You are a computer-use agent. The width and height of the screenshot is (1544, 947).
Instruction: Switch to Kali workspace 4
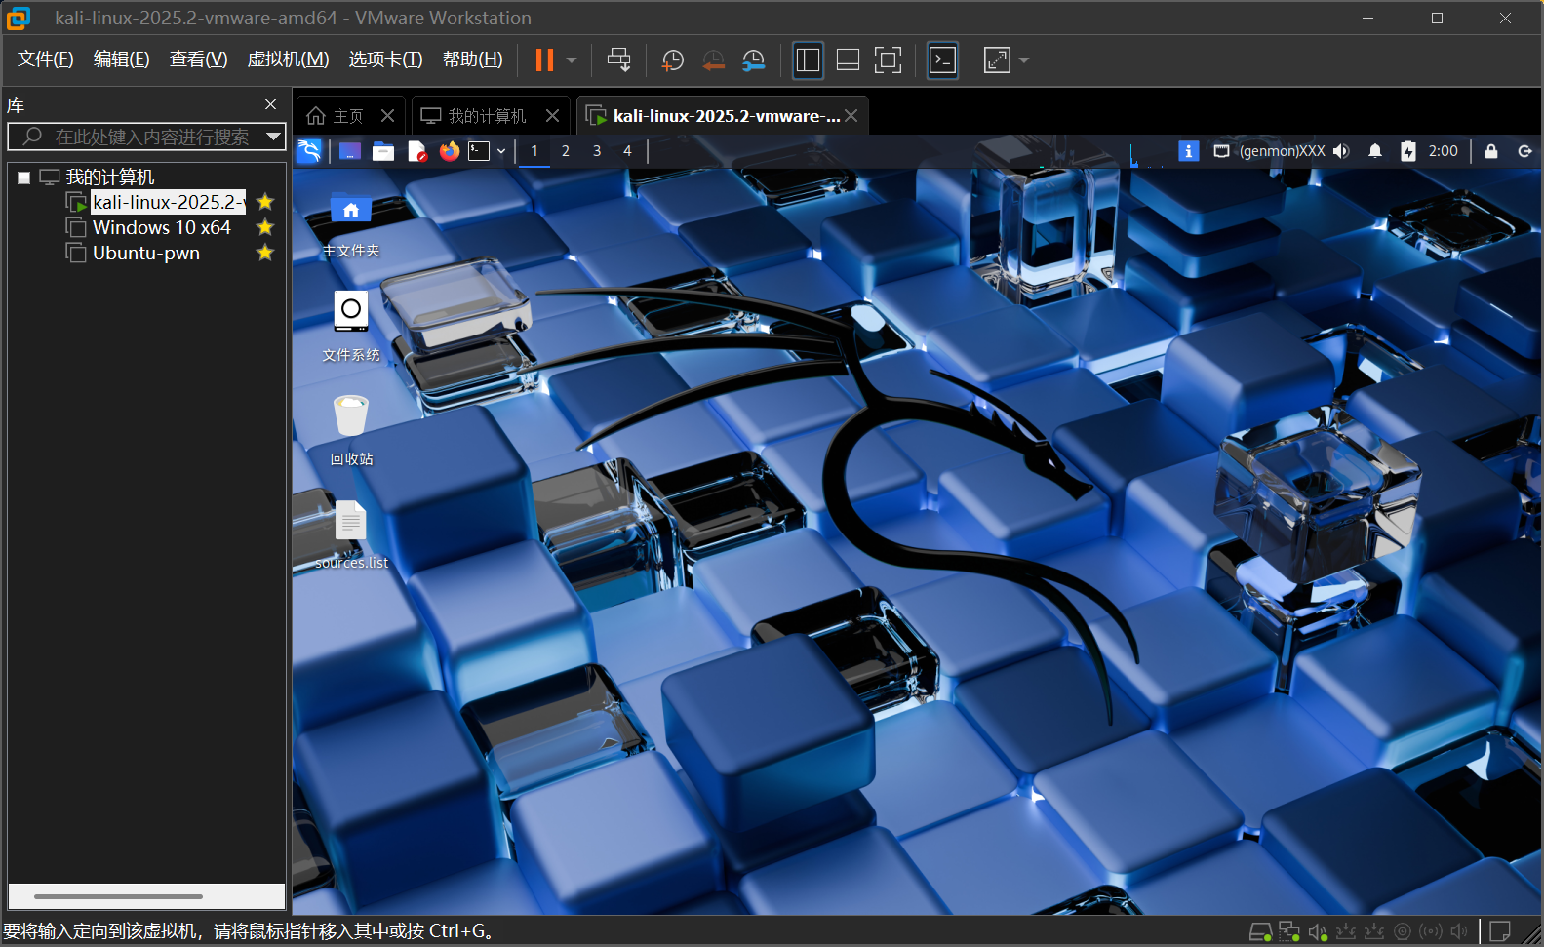tap(627, 151)
